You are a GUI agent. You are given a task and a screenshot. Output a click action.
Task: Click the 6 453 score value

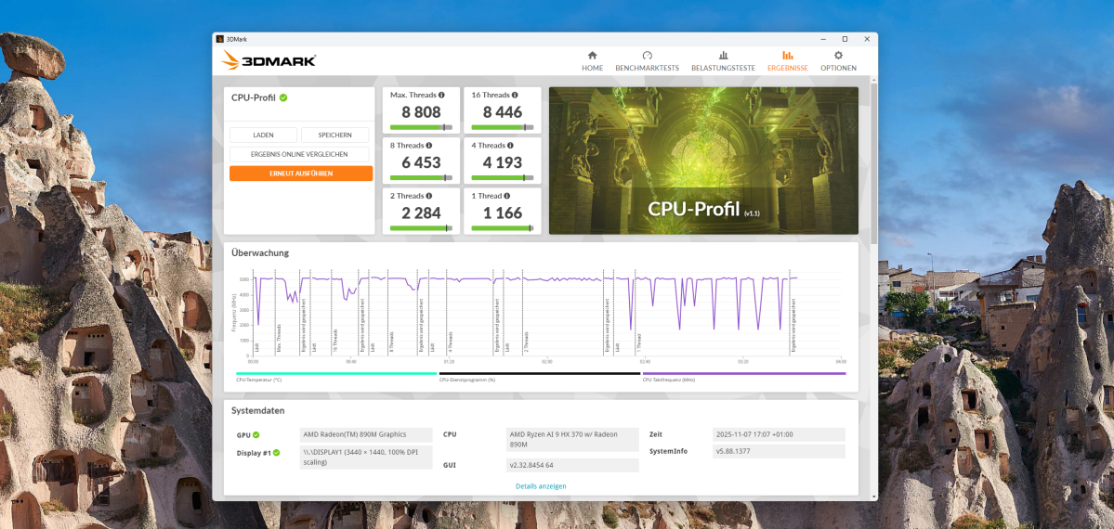[421, 161]
